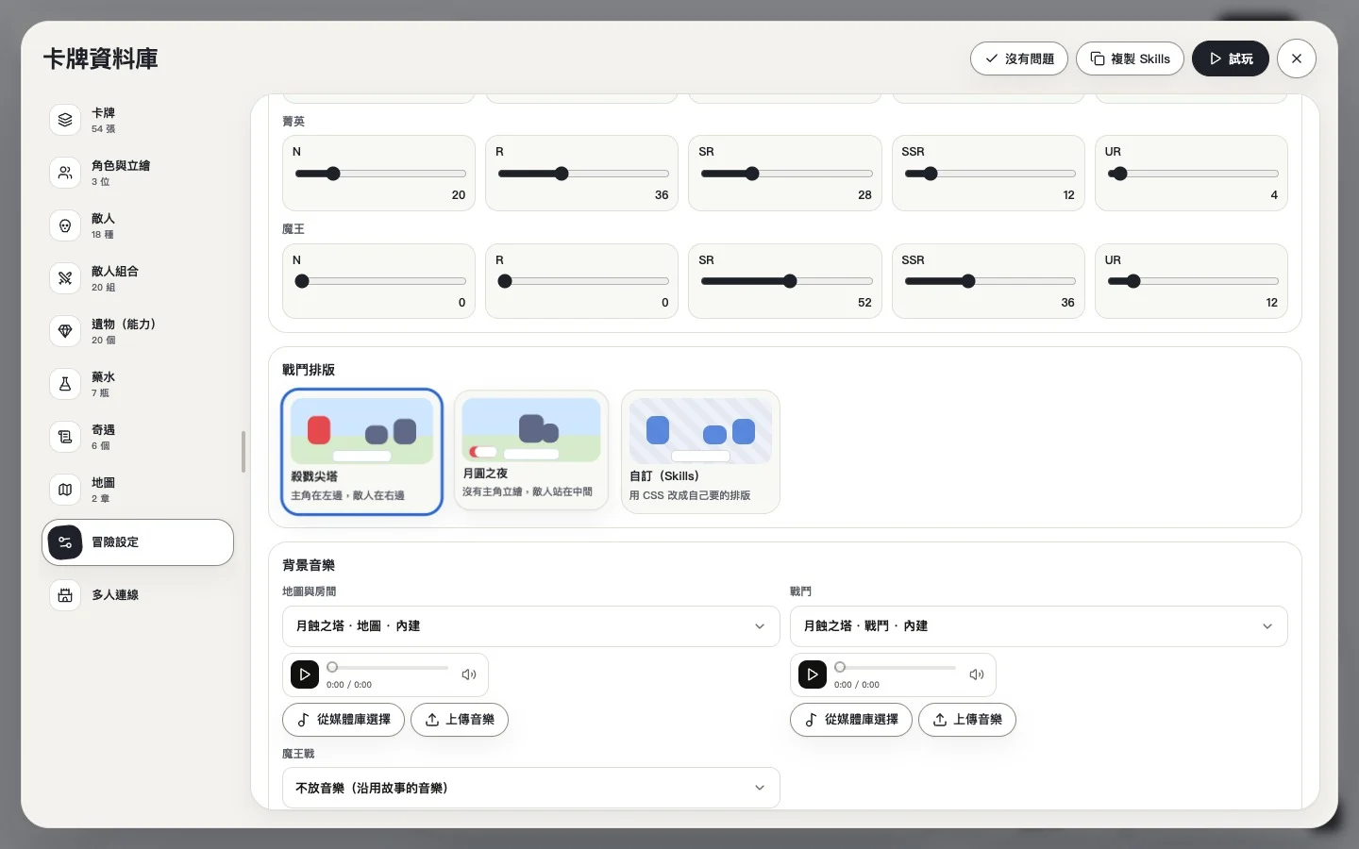Viewport: 1359px width, 849px height.
Task: Open the 卡牌 cards section icon
Action: coord(65,120)
